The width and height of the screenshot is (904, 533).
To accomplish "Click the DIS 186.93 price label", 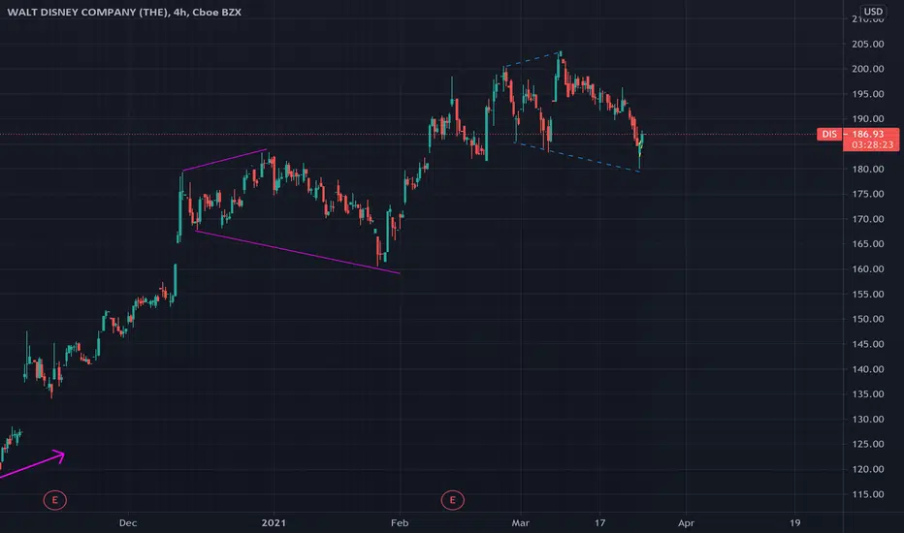I will tap(857, 134).
